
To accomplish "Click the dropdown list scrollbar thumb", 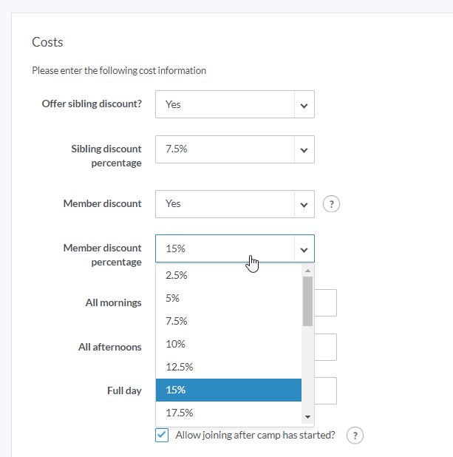I will point(307,301).
